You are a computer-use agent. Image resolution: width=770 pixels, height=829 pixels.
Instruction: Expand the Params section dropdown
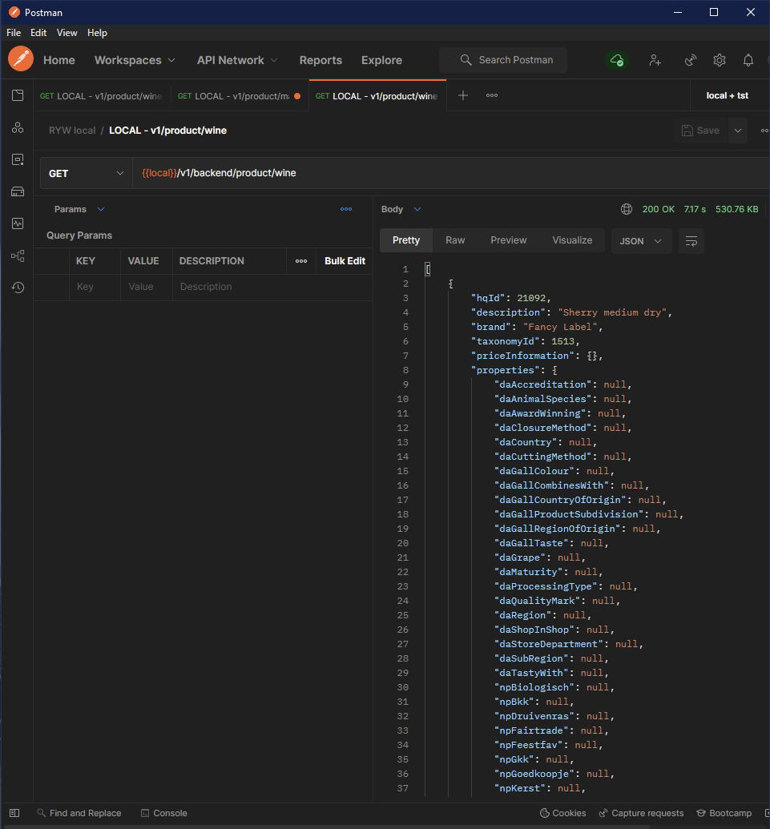pos(80,209)
